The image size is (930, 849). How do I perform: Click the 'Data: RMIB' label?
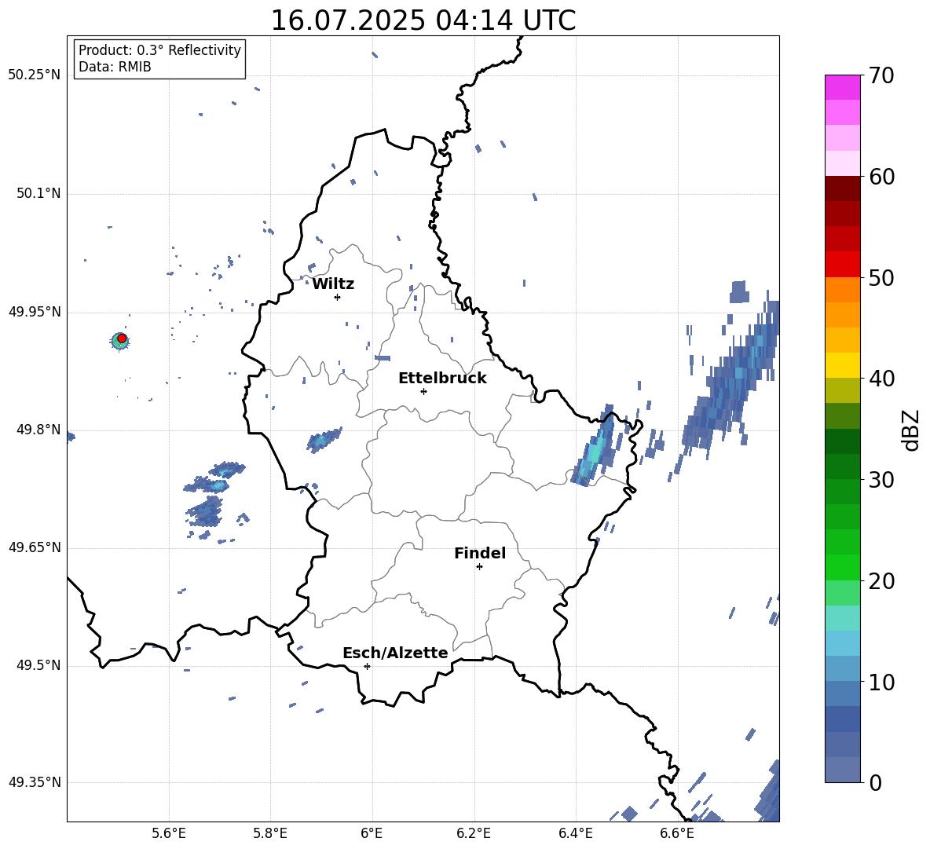point(115,67)
